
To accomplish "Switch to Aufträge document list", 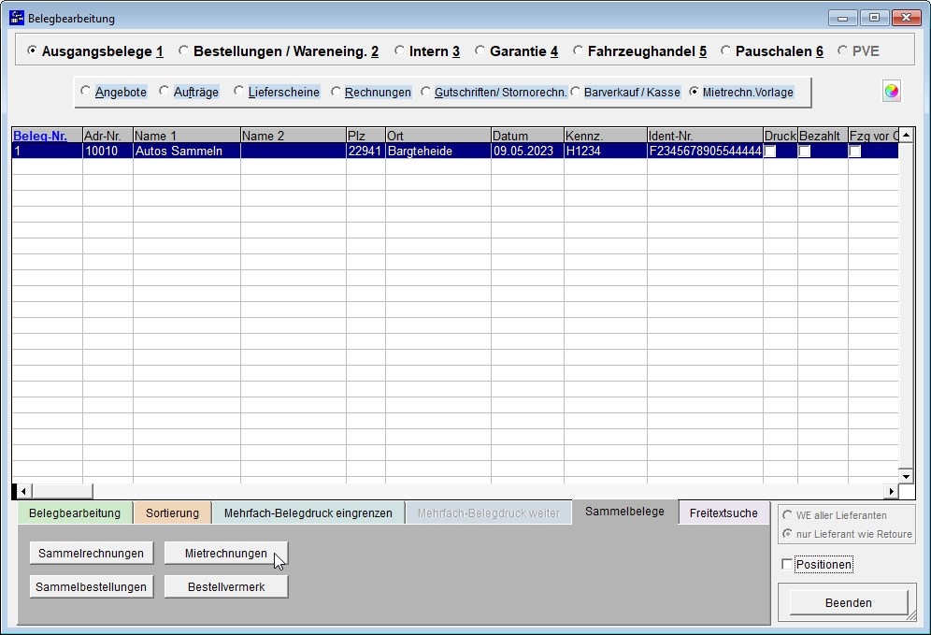I will [189, 92].
